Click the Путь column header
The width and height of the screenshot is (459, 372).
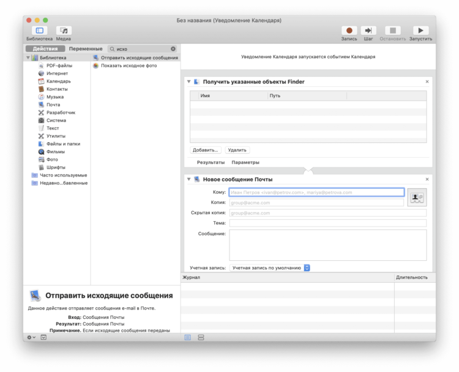tap(307, 96)
